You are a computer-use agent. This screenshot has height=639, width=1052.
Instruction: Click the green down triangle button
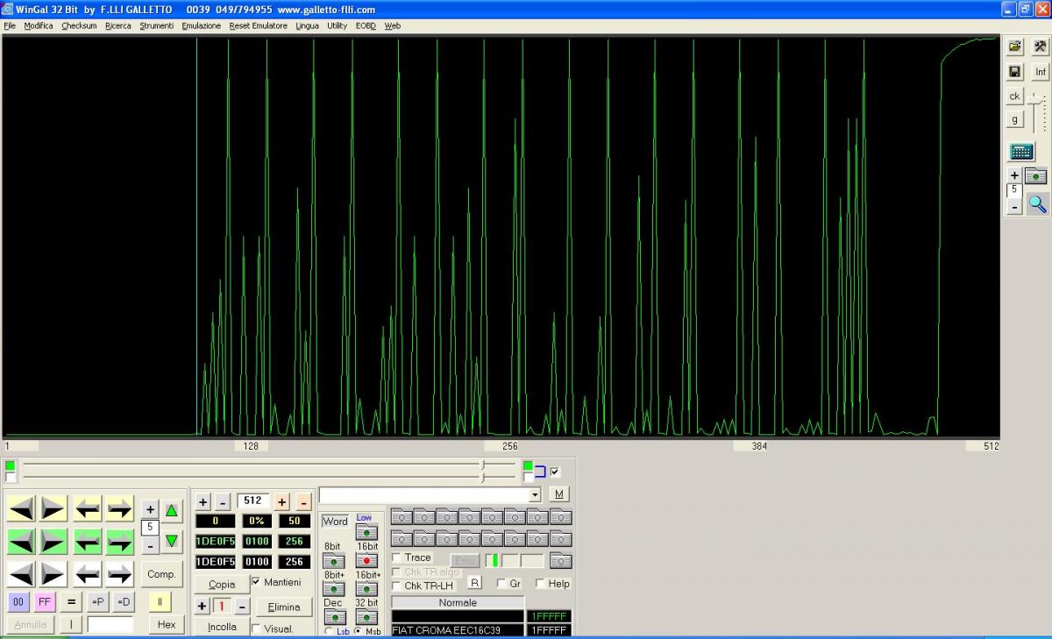click(172, 541)
